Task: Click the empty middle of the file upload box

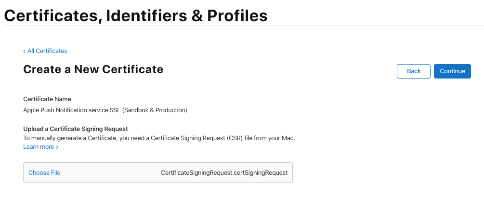Action: (x=111, y=172)
